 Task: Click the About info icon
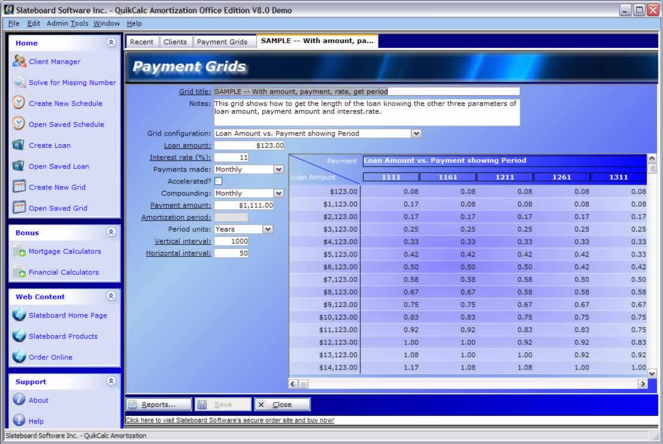pyautogui.click(x=19, y=400)
